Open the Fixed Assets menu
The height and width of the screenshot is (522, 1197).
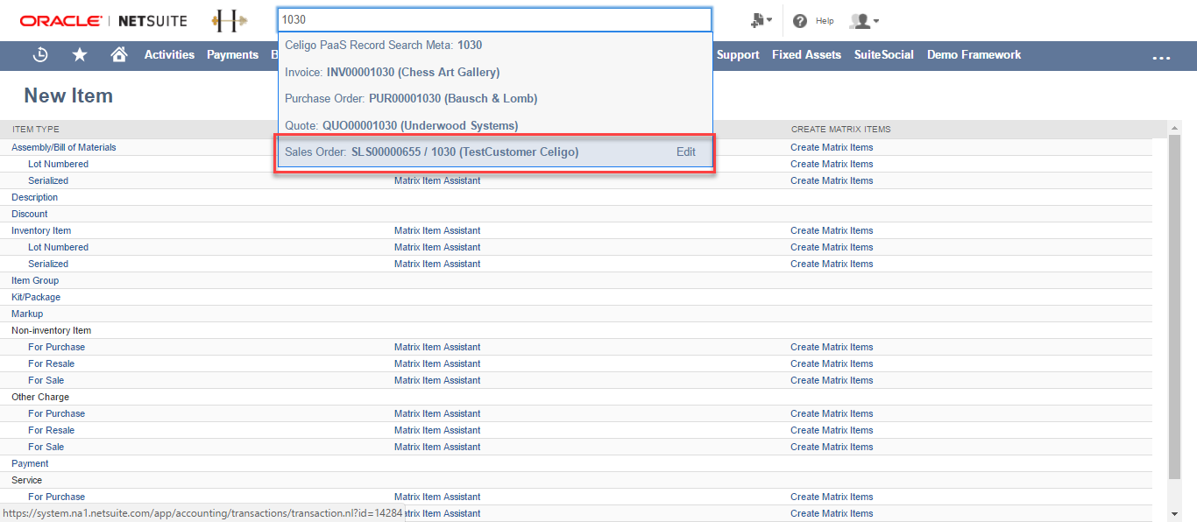click(806, 54)
